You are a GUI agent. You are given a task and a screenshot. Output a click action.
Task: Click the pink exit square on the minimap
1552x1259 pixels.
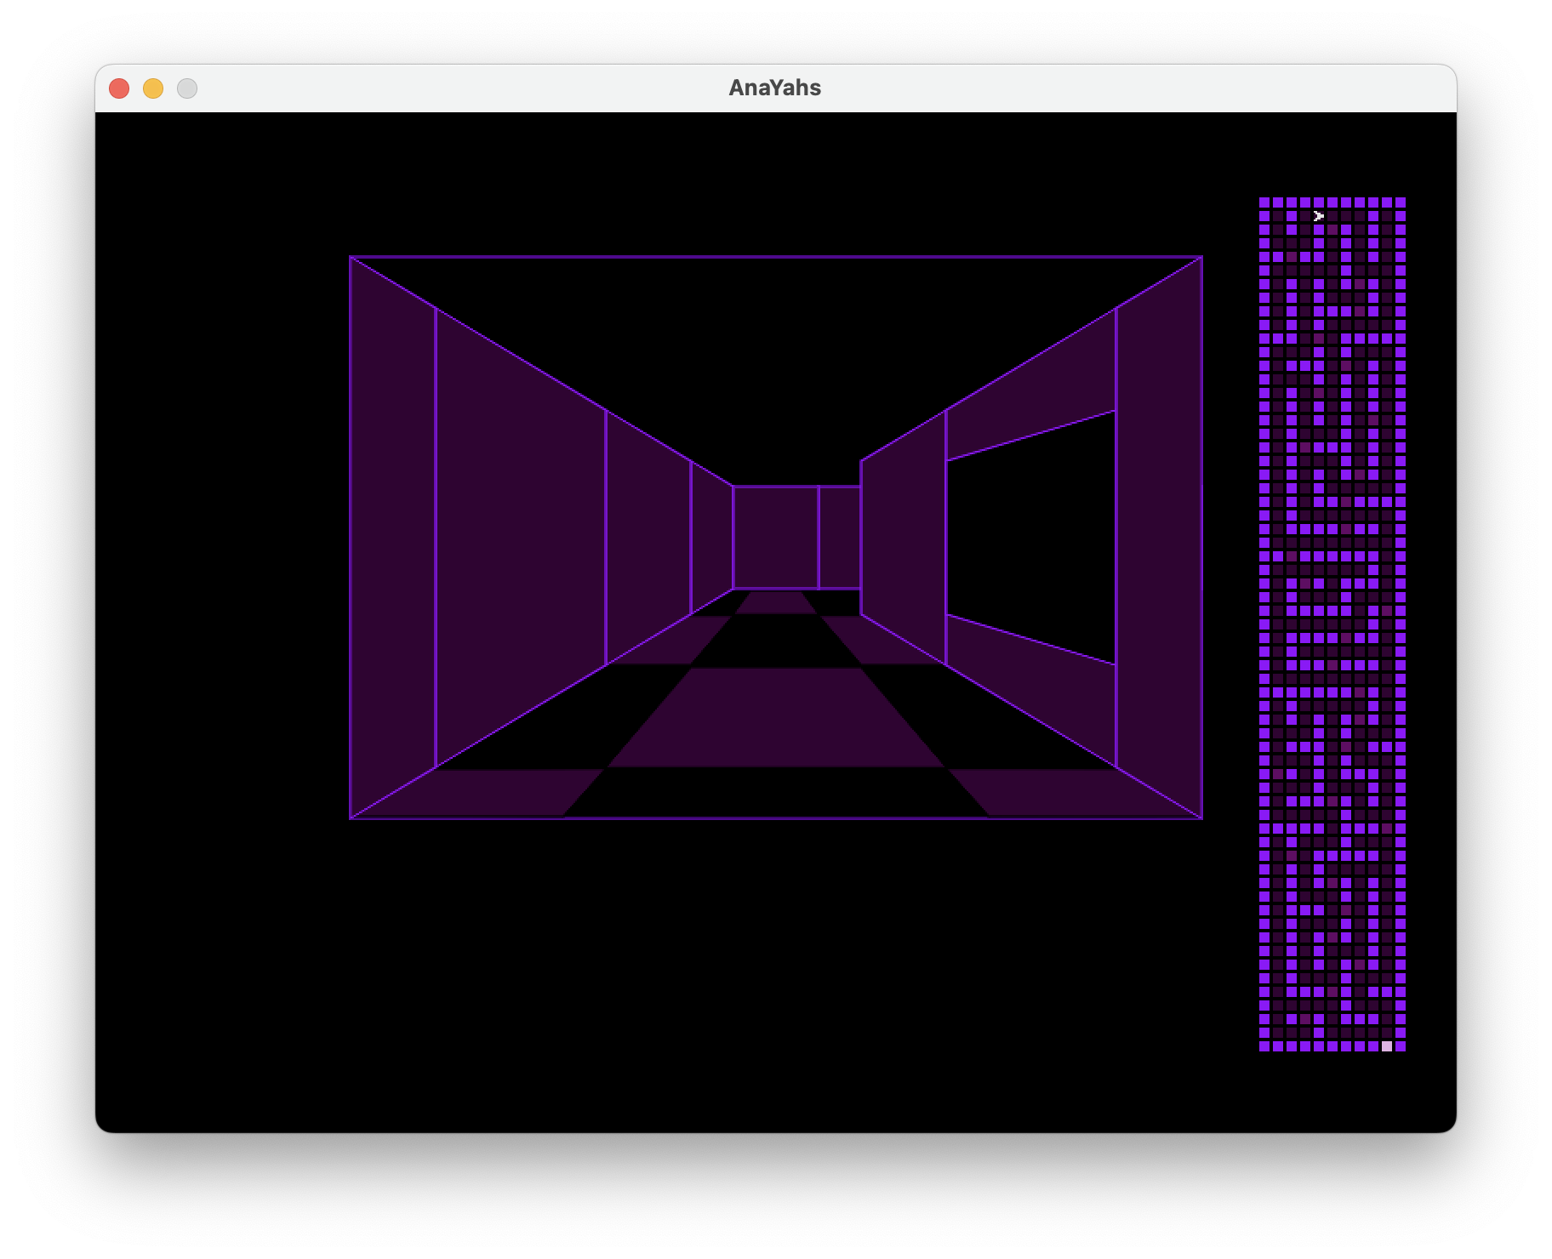click(x=1387, y=1046)
